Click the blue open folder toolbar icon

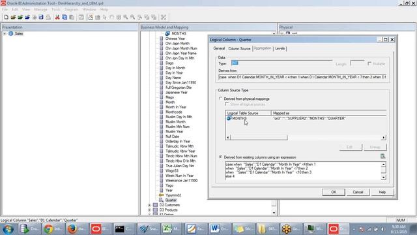click(x=27, y=18)
